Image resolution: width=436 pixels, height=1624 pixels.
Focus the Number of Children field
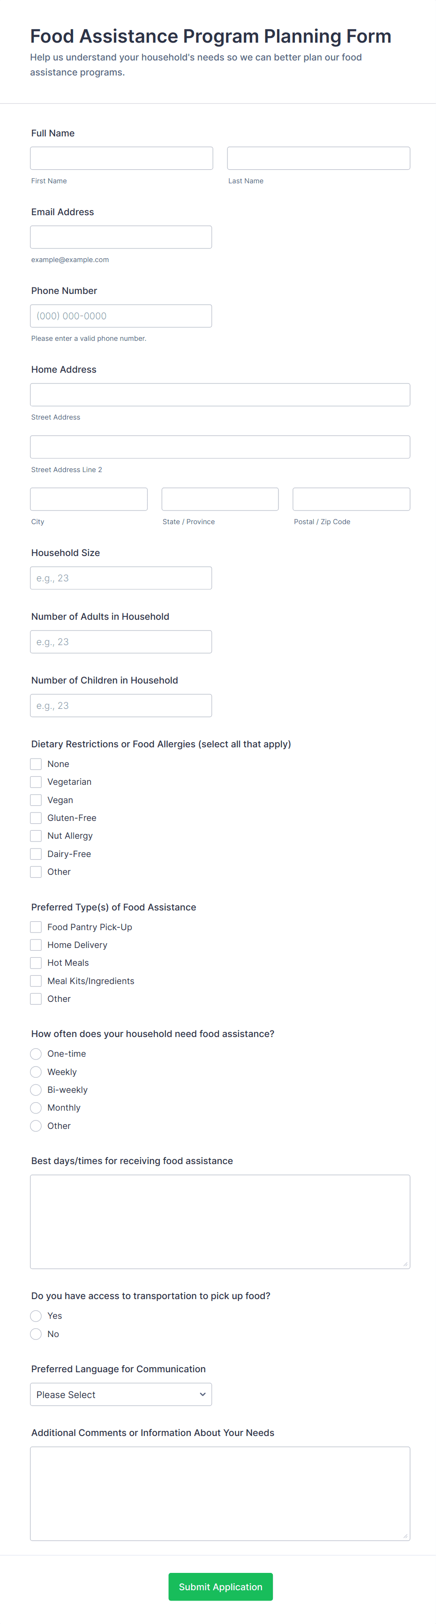click(x=121, y=706)
